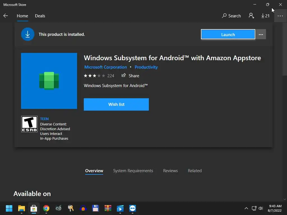Click the sign-in account icon
This screenshot has height=215, width=287.
click(251, 16)
